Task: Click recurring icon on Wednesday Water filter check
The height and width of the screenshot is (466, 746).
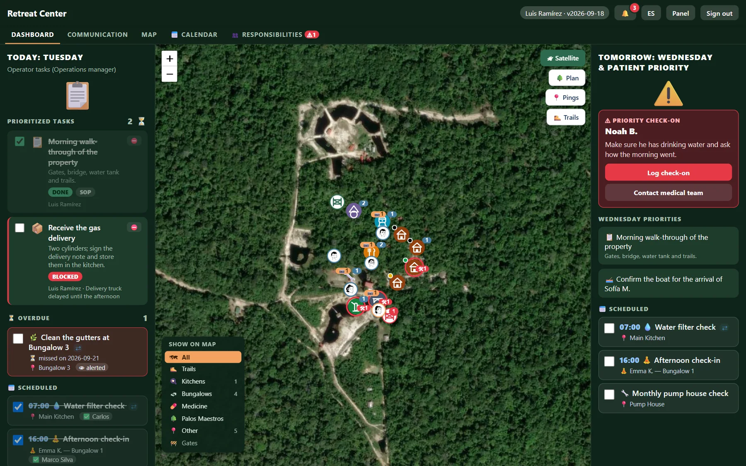Action: click(724, 328)
